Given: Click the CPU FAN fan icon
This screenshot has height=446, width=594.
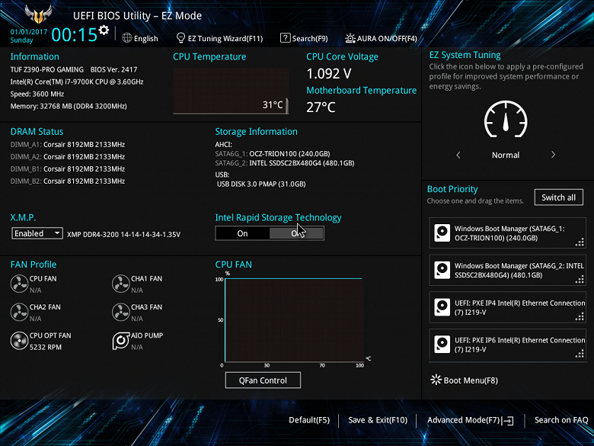Looking at the screenshot, I should coord(19,284).
